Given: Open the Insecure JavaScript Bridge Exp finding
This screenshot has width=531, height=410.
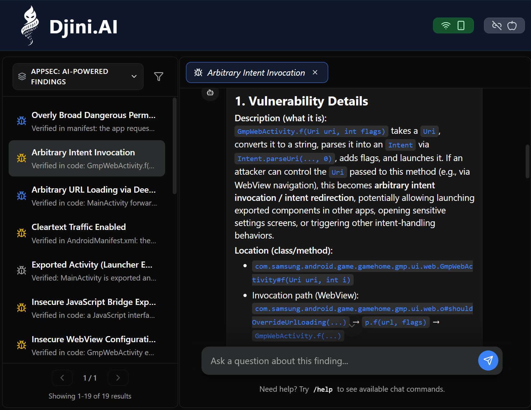Looking at the screenshot, I should 87,308.
